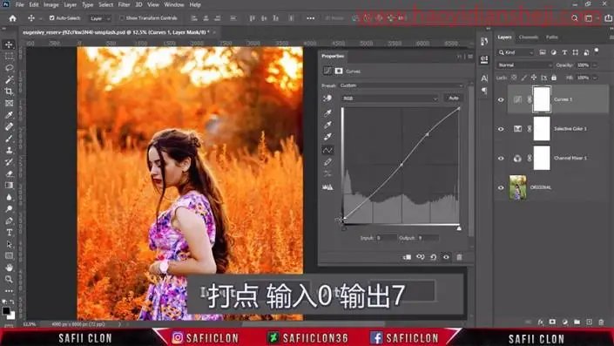Choose the draw-curve pencil in Curves
This screenshot has width=614, height=346.
(x=327, y=162)
